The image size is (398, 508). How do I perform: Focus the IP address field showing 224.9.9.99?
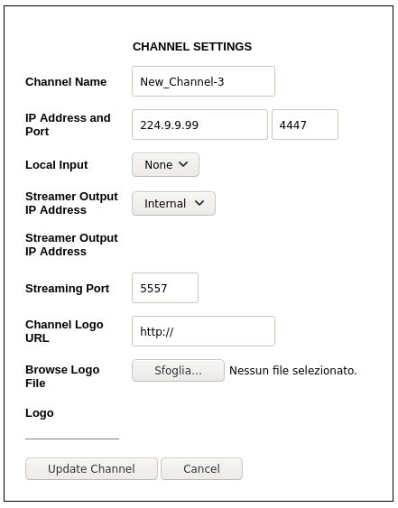[x=199, y=125]
